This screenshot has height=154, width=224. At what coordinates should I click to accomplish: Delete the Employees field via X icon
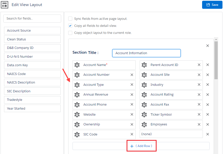point(199,124)
